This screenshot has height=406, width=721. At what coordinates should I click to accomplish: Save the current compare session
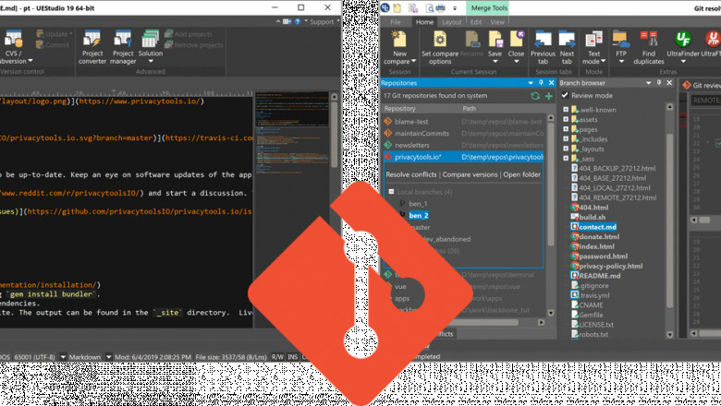pos(495,48)
